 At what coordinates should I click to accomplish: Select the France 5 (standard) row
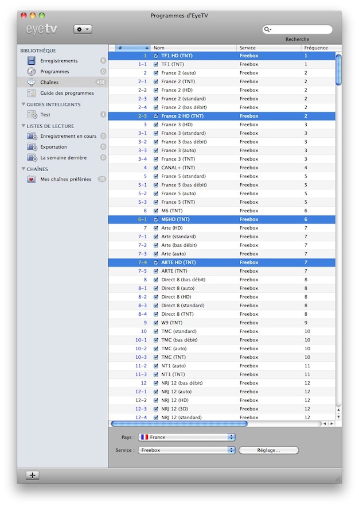pos(222,176)
